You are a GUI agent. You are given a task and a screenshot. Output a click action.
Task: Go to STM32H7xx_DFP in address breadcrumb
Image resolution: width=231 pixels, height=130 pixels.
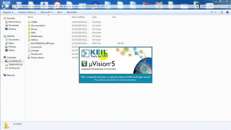[89, 6]
